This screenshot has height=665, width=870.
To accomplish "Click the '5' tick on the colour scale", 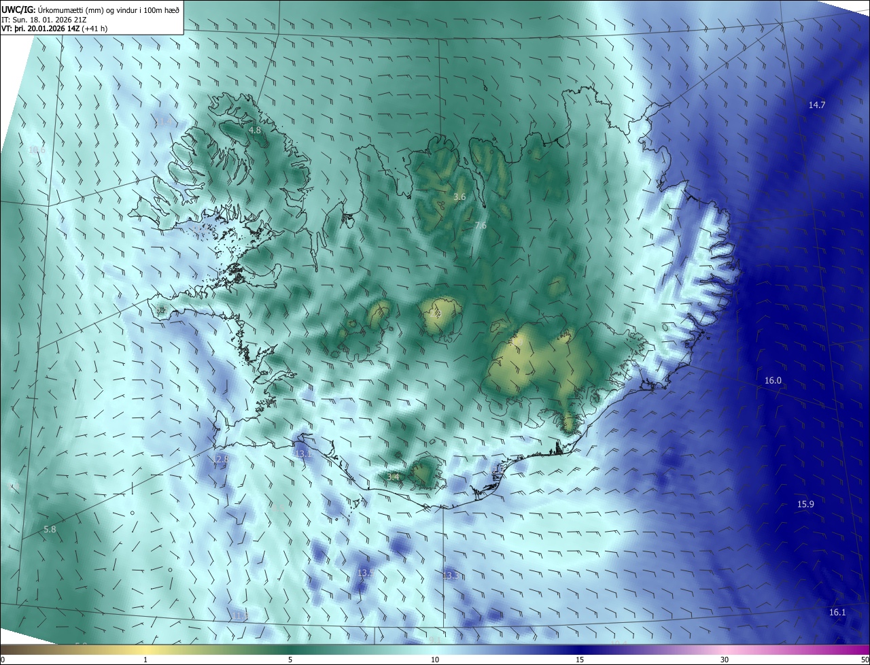I will coord(290,660).
